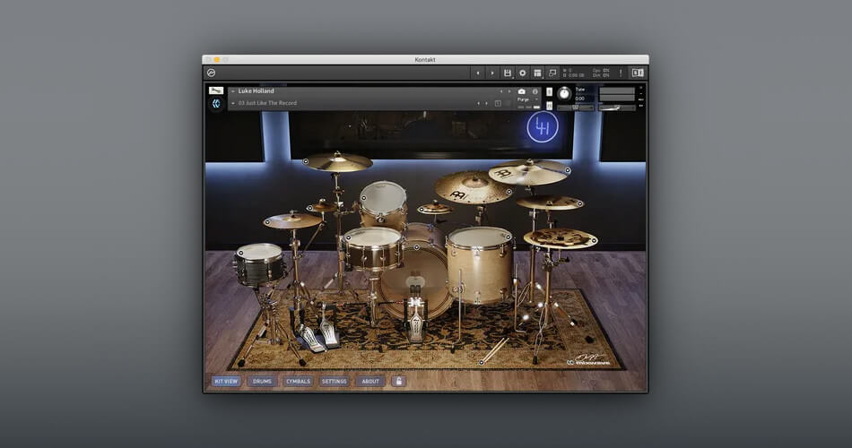The image size is (852, 448).
Task: Select the small splash cymbal marker left of tom
Action: pyautogui.click(x=309, y=208)
